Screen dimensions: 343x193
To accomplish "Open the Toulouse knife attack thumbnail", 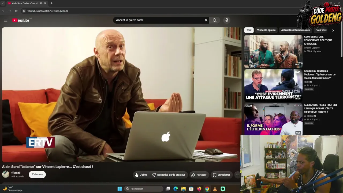I will (x=273, y=85).
